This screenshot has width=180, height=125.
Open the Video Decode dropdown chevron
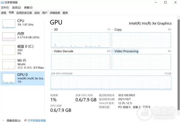coord(52,51)
